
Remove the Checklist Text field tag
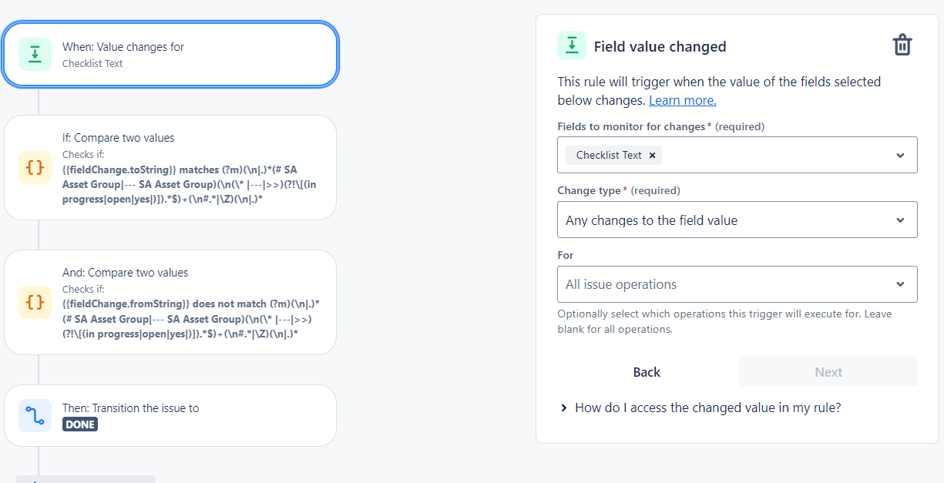652,156
